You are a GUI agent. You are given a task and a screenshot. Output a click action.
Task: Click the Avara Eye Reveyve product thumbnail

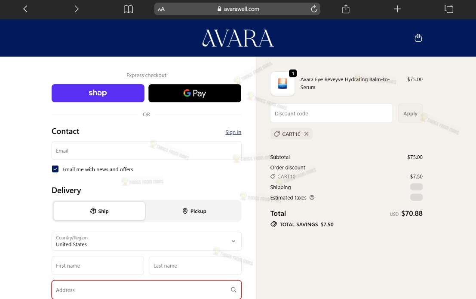283,84
